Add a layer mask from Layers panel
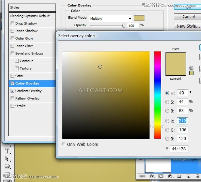Image resolution: width=201 pixels, height=182 pixels. pos(161,176)
